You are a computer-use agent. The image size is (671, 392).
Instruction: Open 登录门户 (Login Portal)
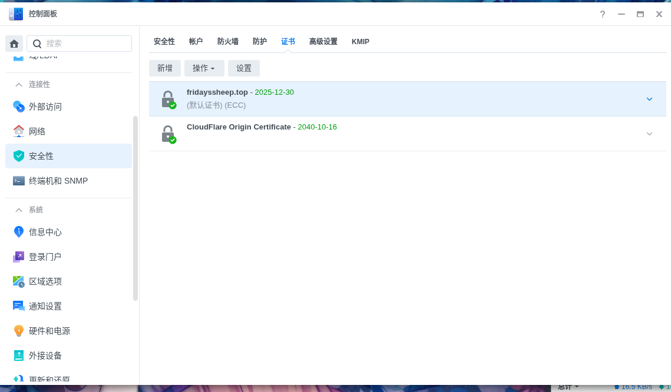coord(45,257)
